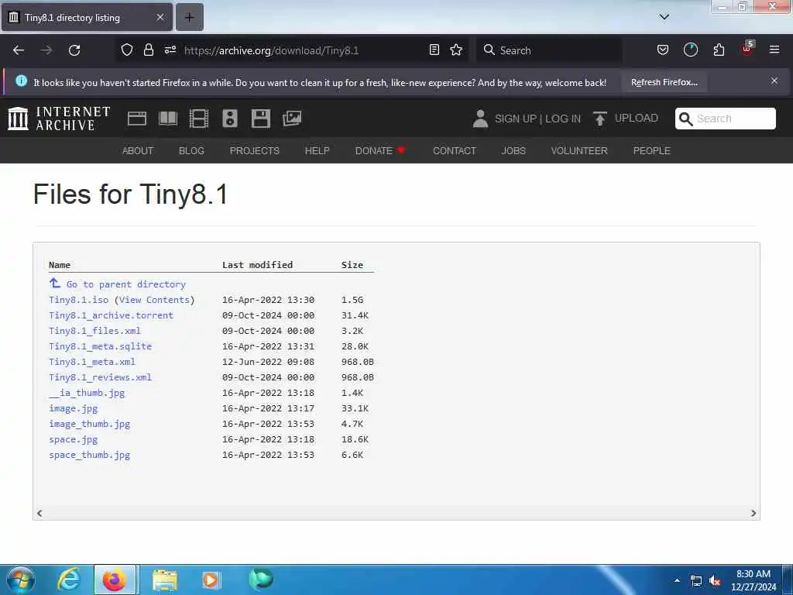Toggle reader view icon in the address bar
This screenshot has width=793, height=595.
434,50
